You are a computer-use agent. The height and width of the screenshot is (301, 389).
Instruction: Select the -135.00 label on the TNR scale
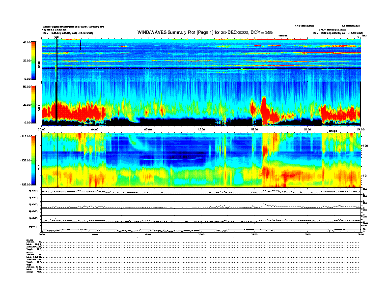[26, 160]
